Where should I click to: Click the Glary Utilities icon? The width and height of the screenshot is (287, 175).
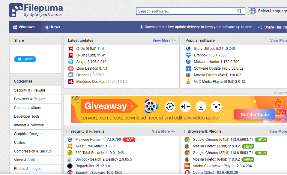click(x=188, y=49)
